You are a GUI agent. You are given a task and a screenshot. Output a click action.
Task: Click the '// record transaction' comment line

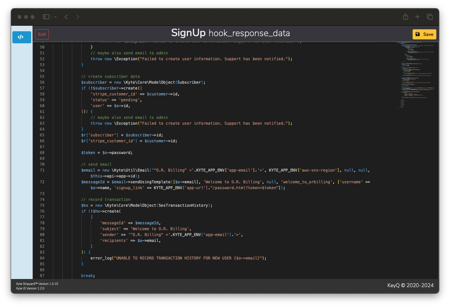click(106, 200)
